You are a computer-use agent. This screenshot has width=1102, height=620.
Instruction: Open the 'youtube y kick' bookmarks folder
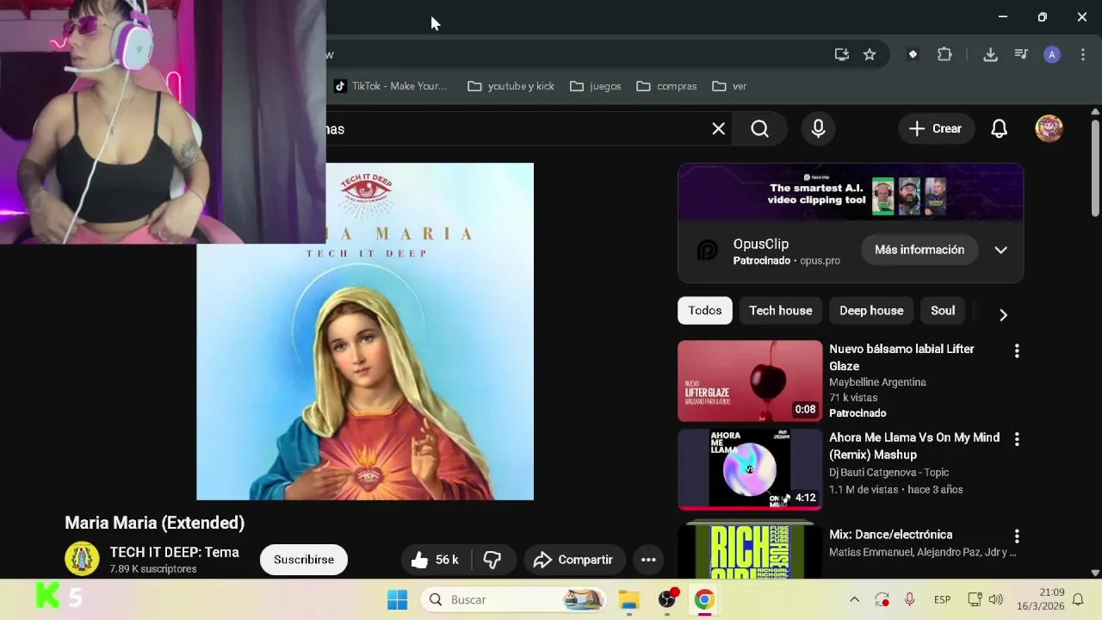(x=511, y=86)
